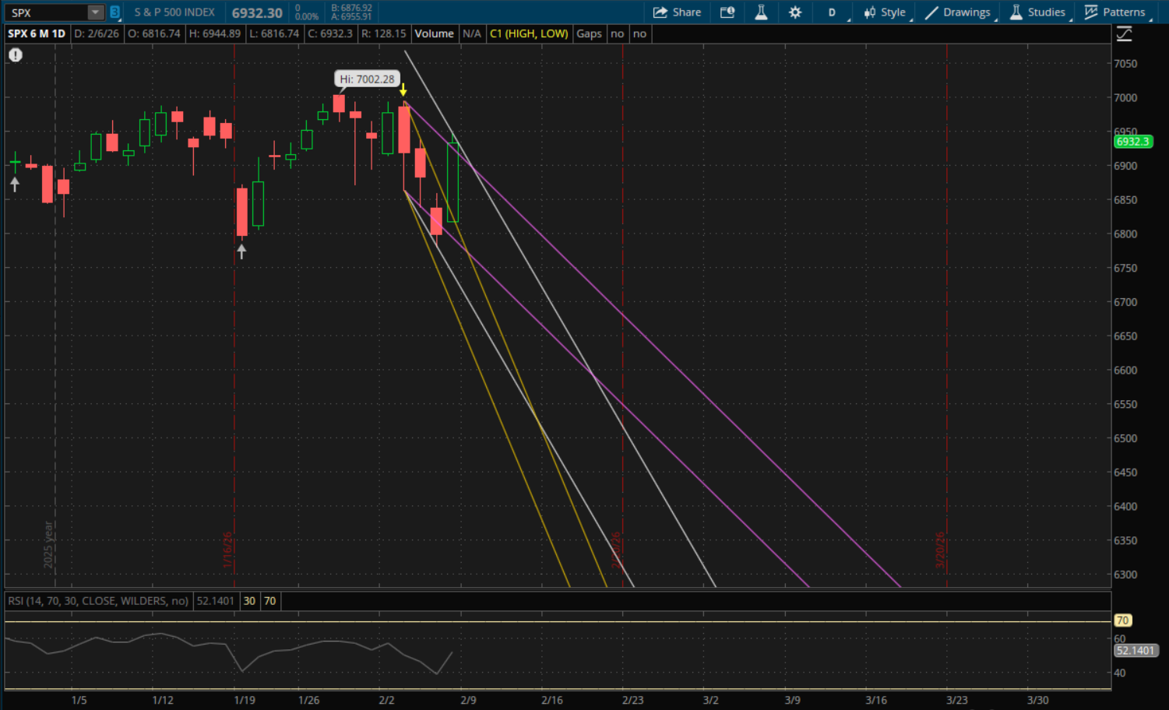
Task: Click the Share button
Action: click(x=677, y=12)
